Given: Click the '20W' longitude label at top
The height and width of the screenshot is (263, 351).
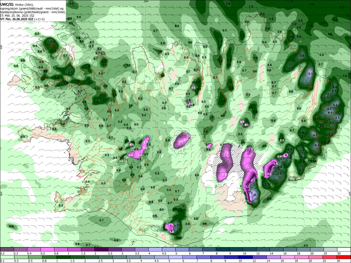Looking at the screenshot, I should [146, 1].
